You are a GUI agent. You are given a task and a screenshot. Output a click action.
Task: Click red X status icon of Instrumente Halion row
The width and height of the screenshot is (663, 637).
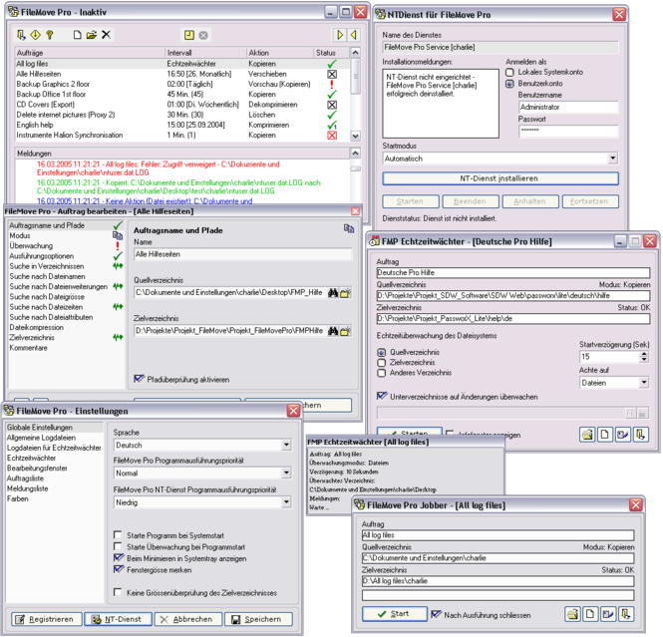point(332,136)
